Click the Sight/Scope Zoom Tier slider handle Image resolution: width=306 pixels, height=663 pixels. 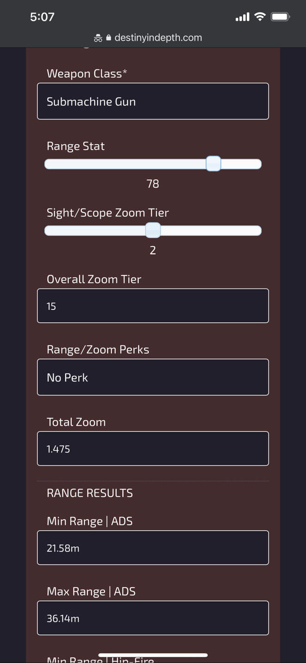[153, 230]
